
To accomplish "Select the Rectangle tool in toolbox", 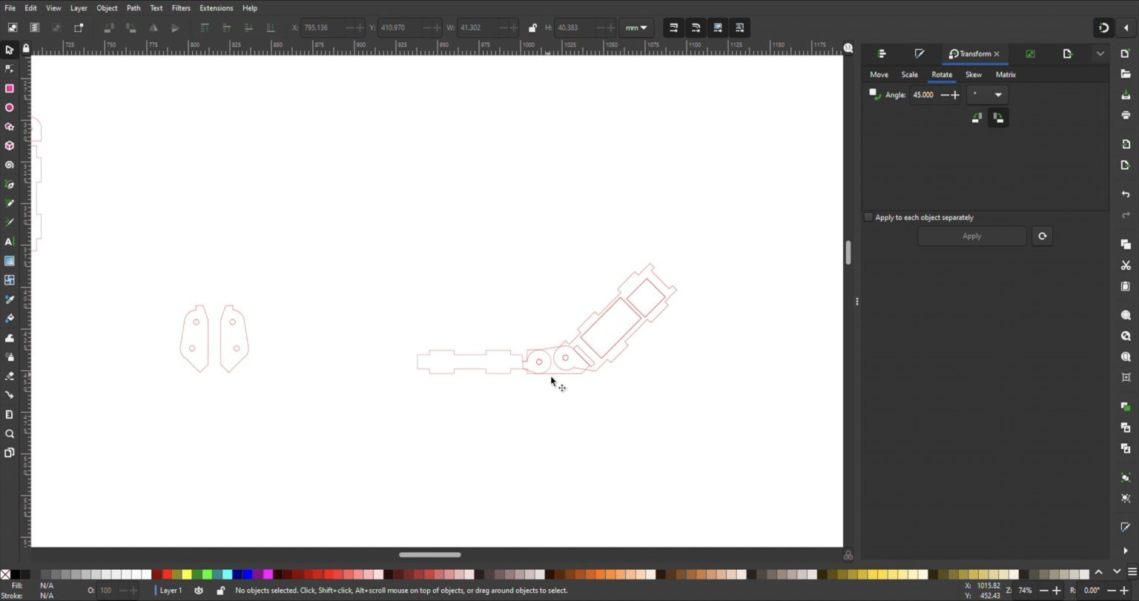I will [10, 88].
